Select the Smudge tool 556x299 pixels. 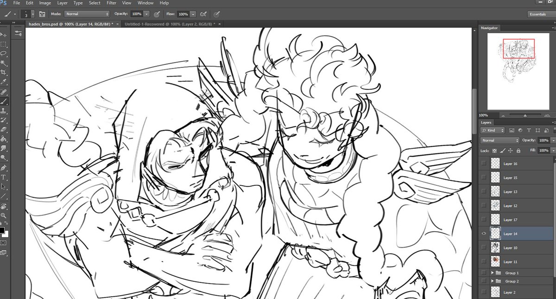3,148
